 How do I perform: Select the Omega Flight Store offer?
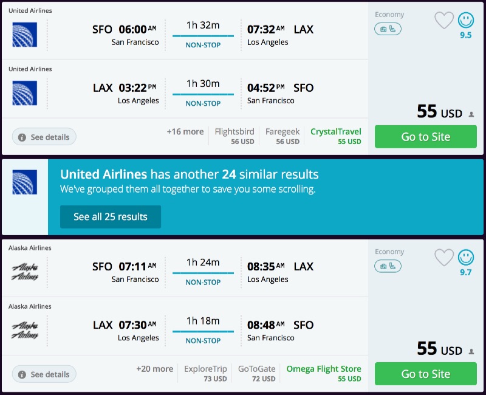[x=323, y=373]
